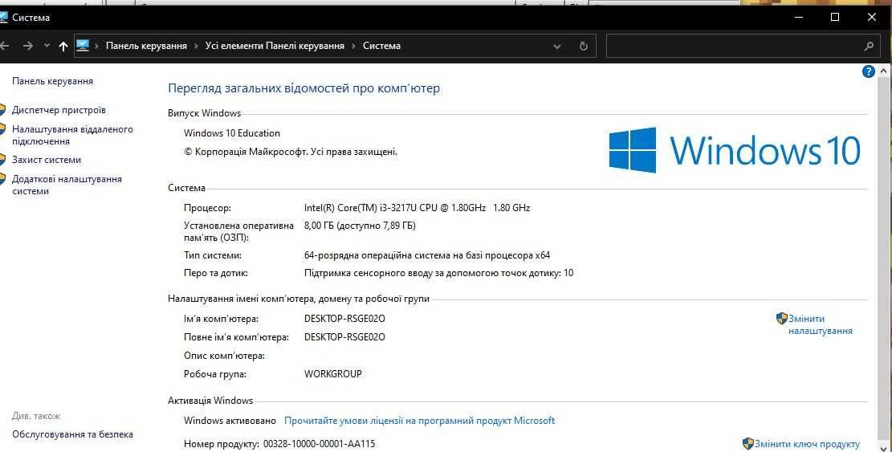Click shield icon beside Додаткові налаштування системи
The image size is (892, 452).
coord(2,179)
